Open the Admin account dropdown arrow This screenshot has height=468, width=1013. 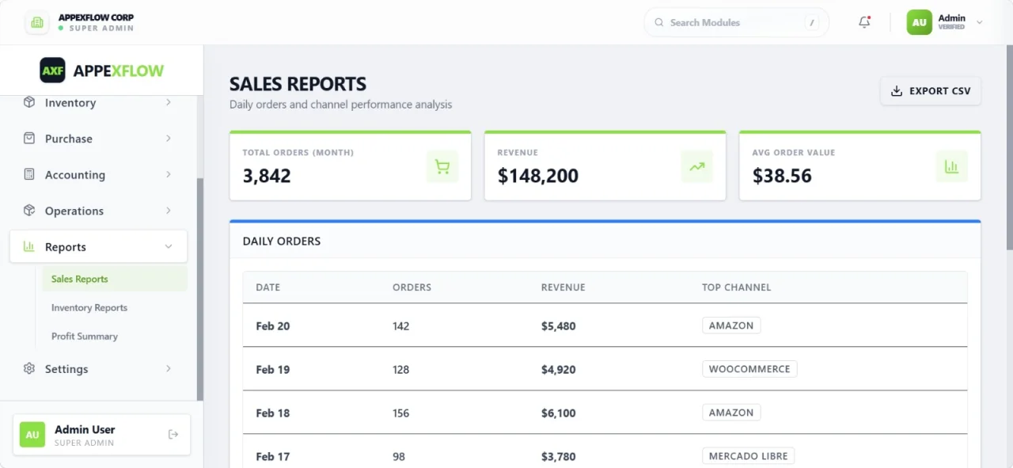pyautogui.click(x=980, y=22)
